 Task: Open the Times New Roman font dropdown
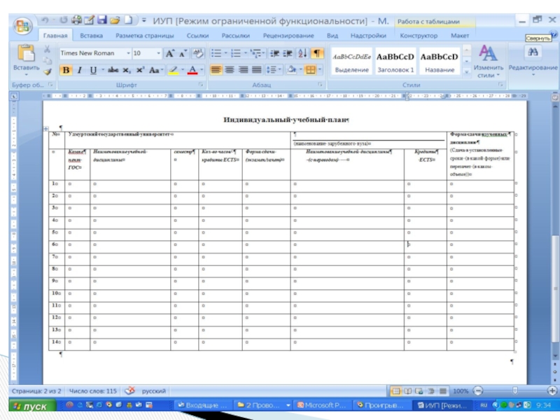(x=128, y=53)
